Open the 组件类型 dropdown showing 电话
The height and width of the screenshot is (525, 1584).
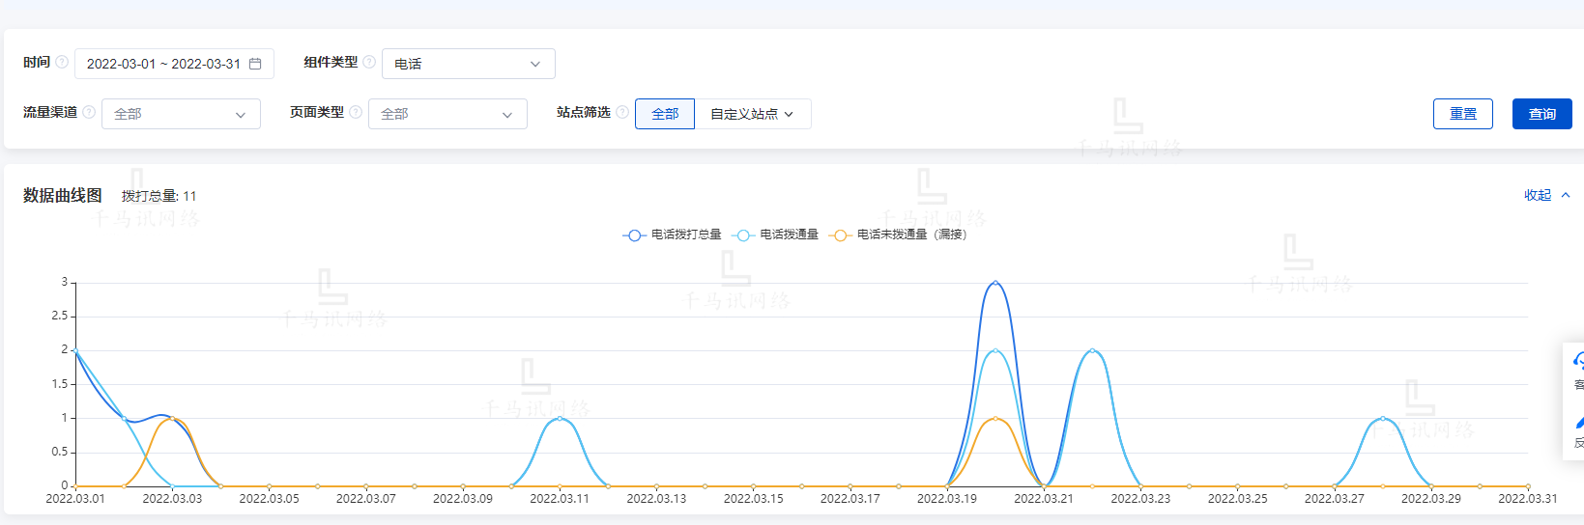point(468,64)
